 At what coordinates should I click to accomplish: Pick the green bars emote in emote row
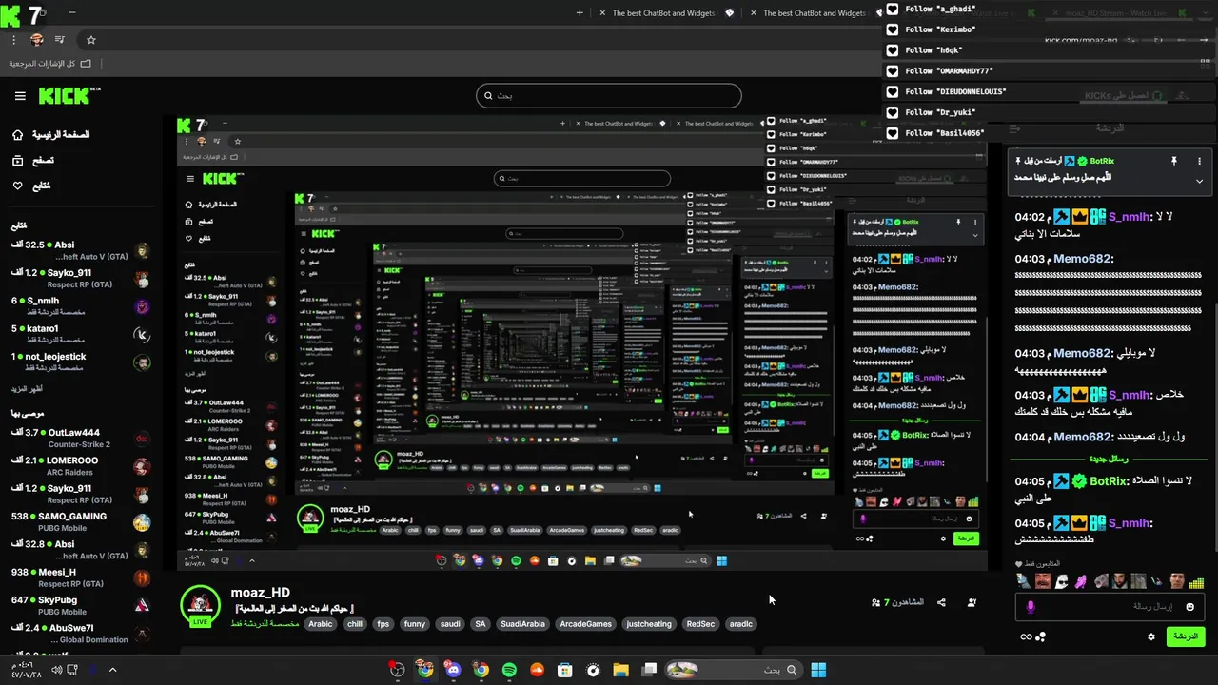(1196, 581)
